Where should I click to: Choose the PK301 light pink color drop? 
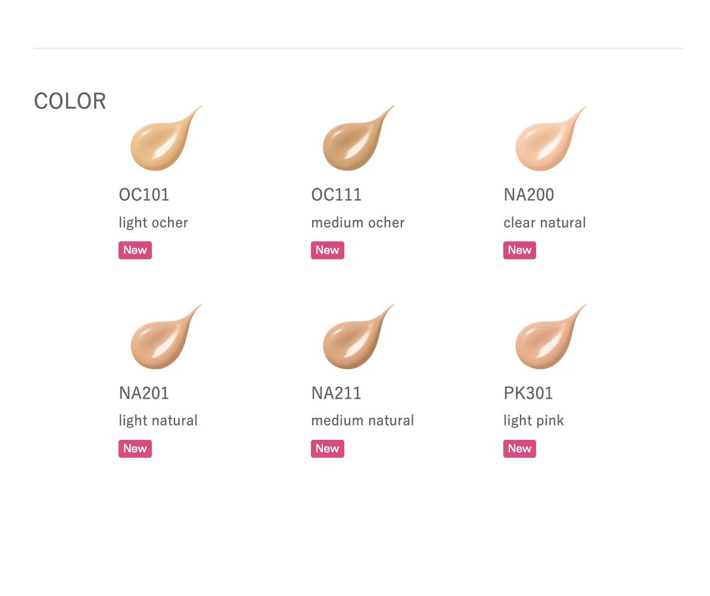click(x=550, y=336)
